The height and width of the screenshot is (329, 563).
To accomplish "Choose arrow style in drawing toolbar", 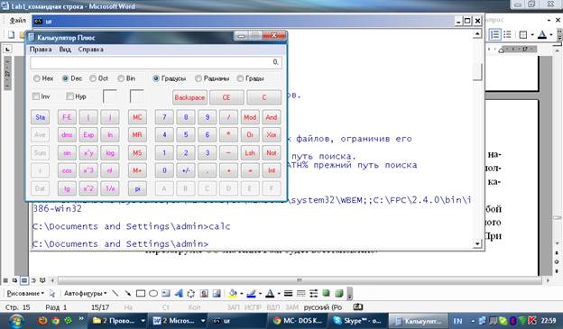I will [313, 294].
